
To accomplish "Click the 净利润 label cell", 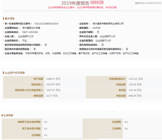I will tap(106, 90).
